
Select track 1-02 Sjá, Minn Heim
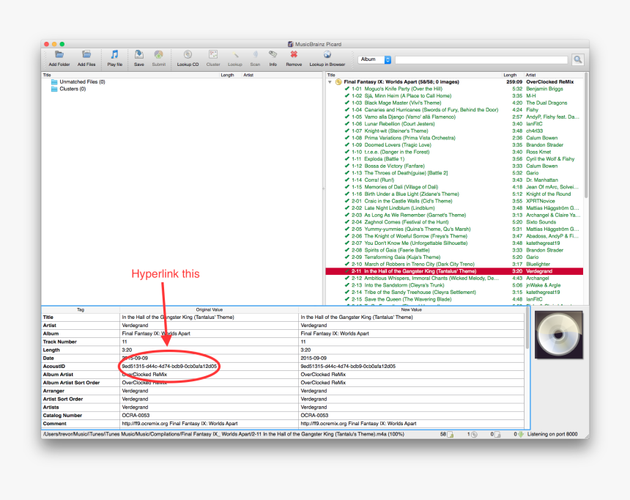[x=454, y=96]
